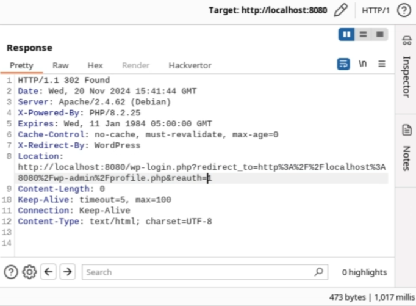Open help via top-right question mark icon
The width and height of the screenshot is (416, 306).
click(403, 10)
